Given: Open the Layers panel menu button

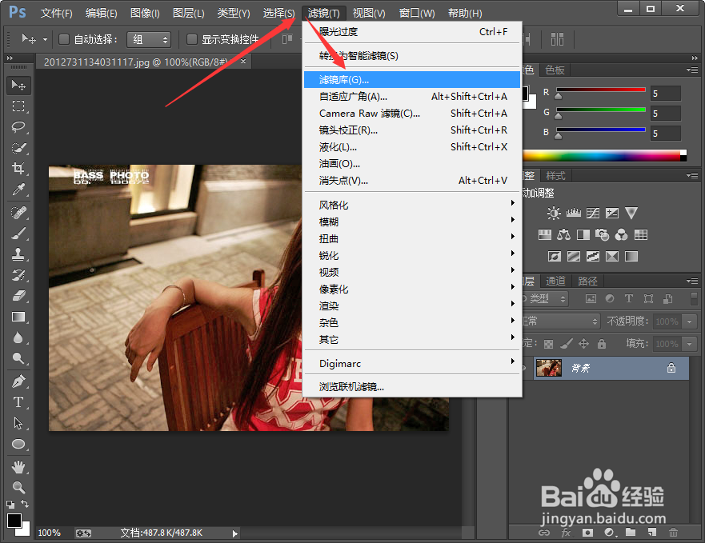Looking at the screenshot, I should 691,281.
